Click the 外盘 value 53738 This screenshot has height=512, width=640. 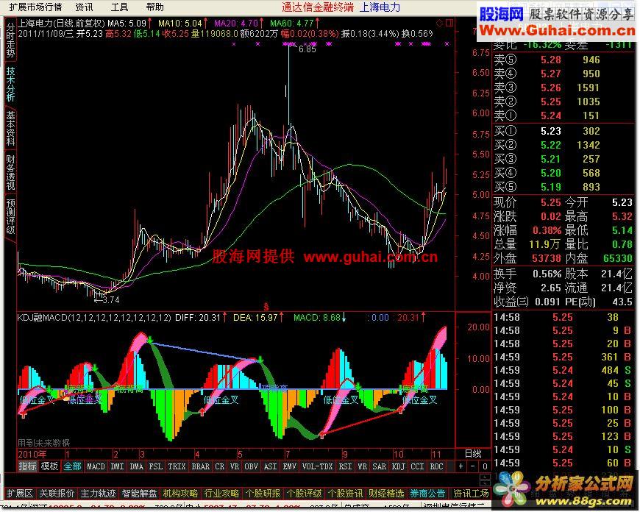546,258
